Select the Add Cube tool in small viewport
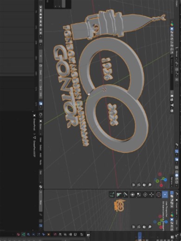Screen dimensions: 181x241 (112, 195)
